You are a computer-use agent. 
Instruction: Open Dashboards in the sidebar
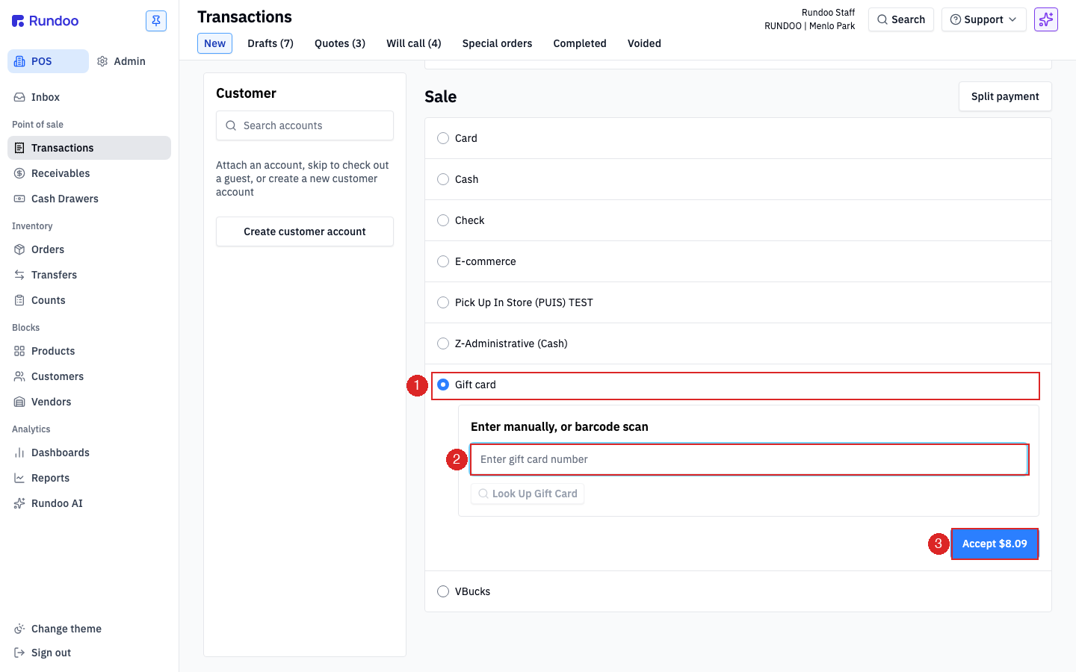point(89,452)
